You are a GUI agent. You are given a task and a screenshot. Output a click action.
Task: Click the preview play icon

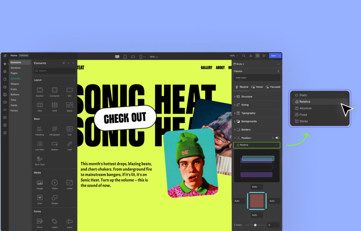tap(264, 56)
